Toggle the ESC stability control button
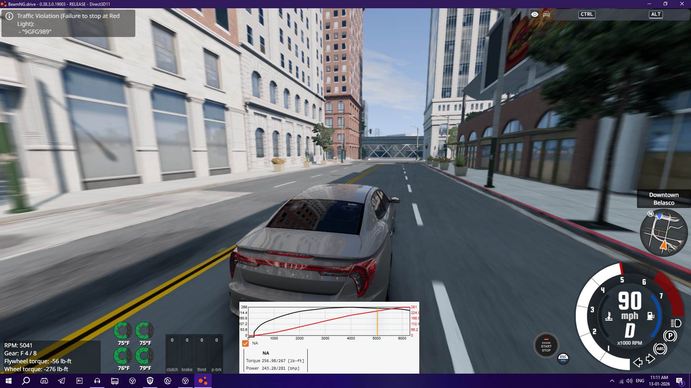 pyautogui.click(x=563, y=358)
